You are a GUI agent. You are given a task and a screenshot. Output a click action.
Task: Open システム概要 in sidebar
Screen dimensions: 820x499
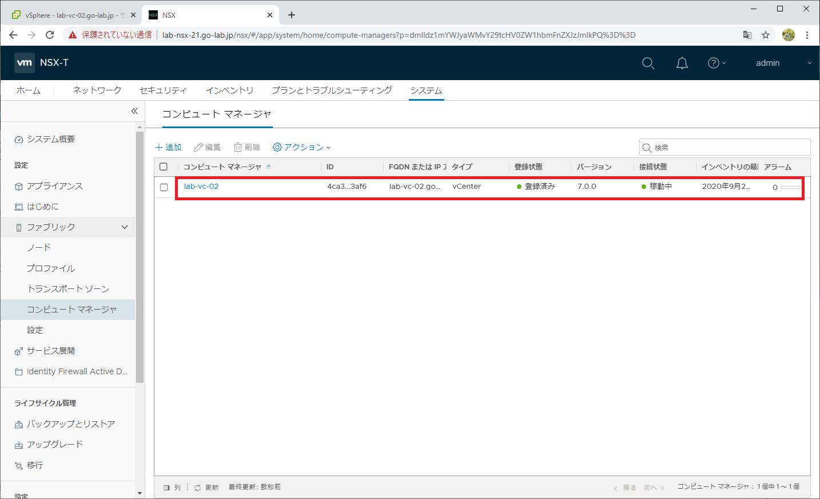pyautogui.click(x=50, y=139)
